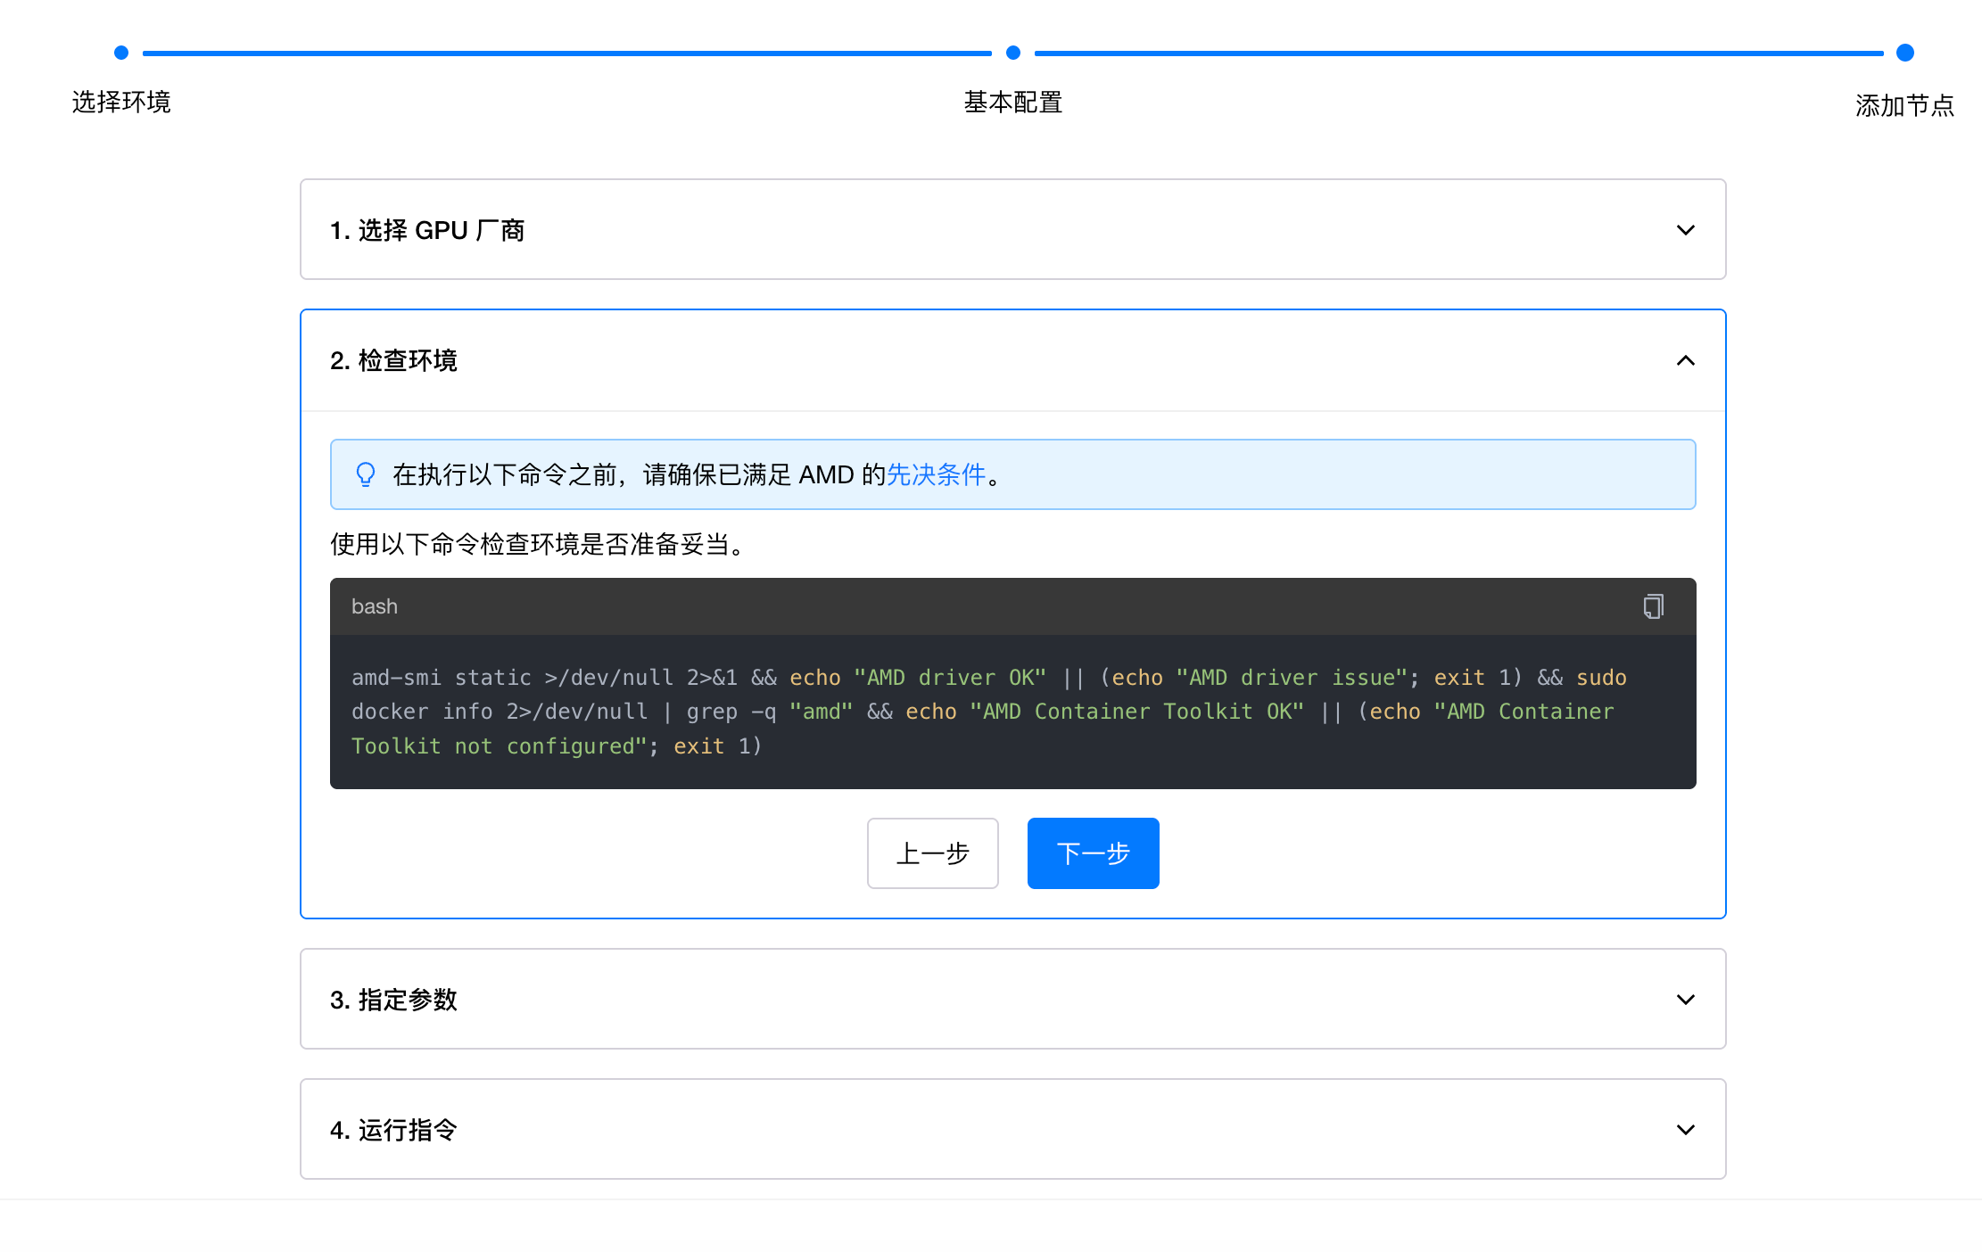Click inside the bash code block text

point(981,712)
